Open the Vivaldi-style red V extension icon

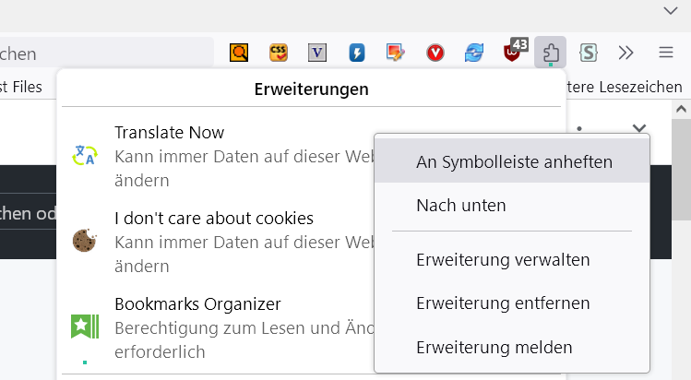[x=435, y=53]
